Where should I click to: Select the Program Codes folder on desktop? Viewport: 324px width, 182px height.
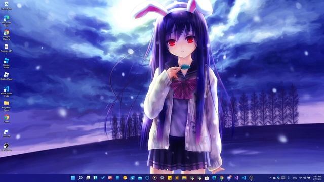click(6, 106)
